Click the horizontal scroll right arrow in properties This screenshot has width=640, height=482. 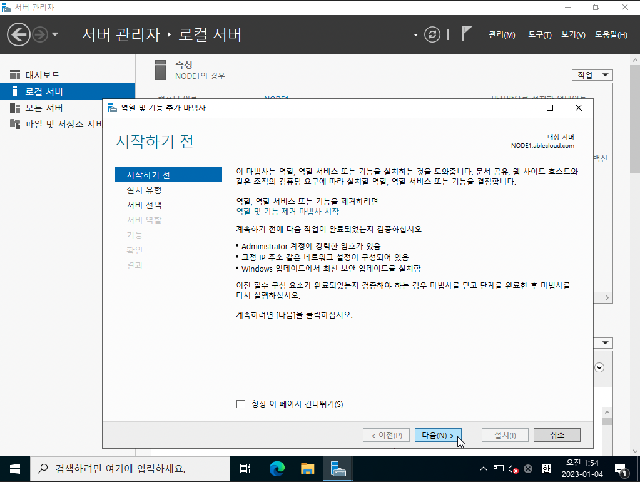pos(607,298)
